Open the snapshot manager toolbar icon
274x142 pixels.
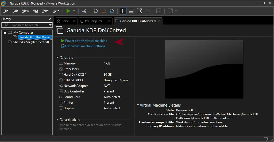point(112,11)
